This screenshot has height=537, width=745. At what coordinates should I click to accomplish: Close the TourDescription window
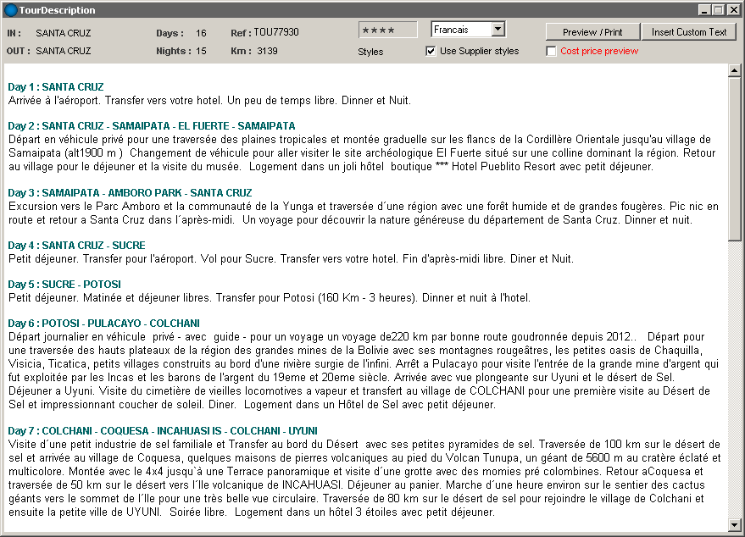732,10
